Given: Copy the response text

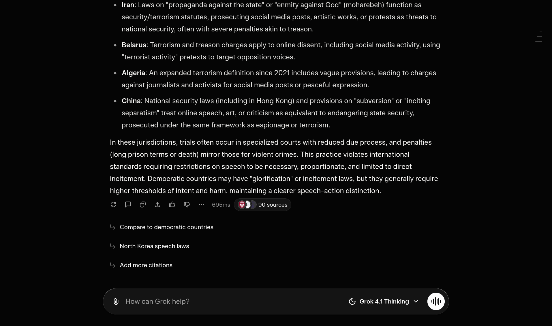Looking at the screenshot, I should pos(143,205).
